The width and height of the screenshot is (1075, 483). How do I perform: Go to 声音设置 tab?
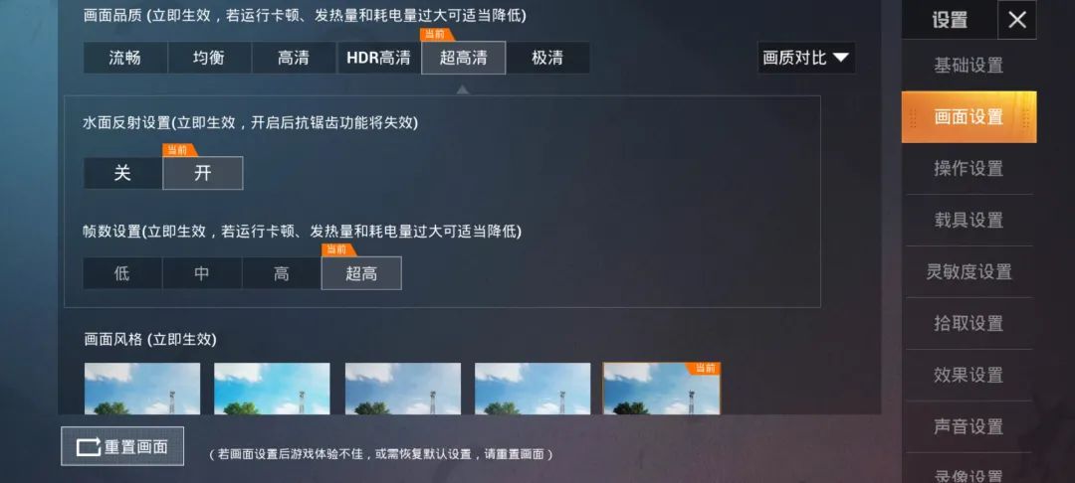(x=968, y=426)
